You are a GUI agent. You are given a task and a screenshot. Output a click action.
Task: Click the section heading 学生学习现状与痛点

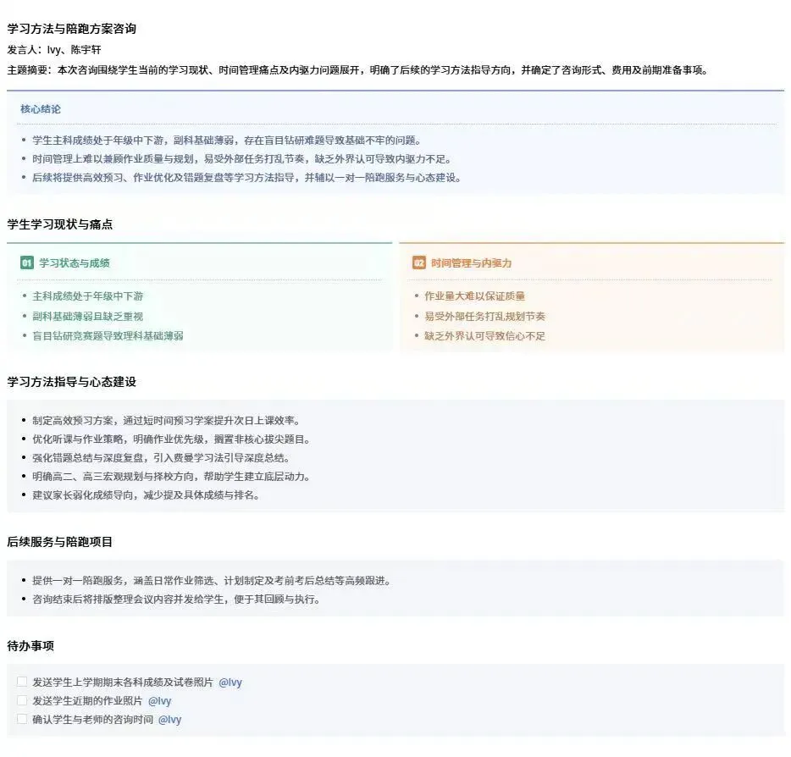[x=60, y=224]
